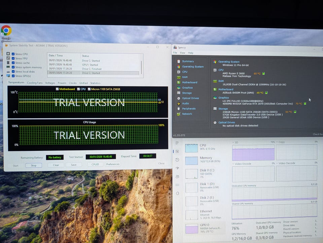Select Motherboard in the Speccy sidebar

pyautogui.click(x=189, y=82)
